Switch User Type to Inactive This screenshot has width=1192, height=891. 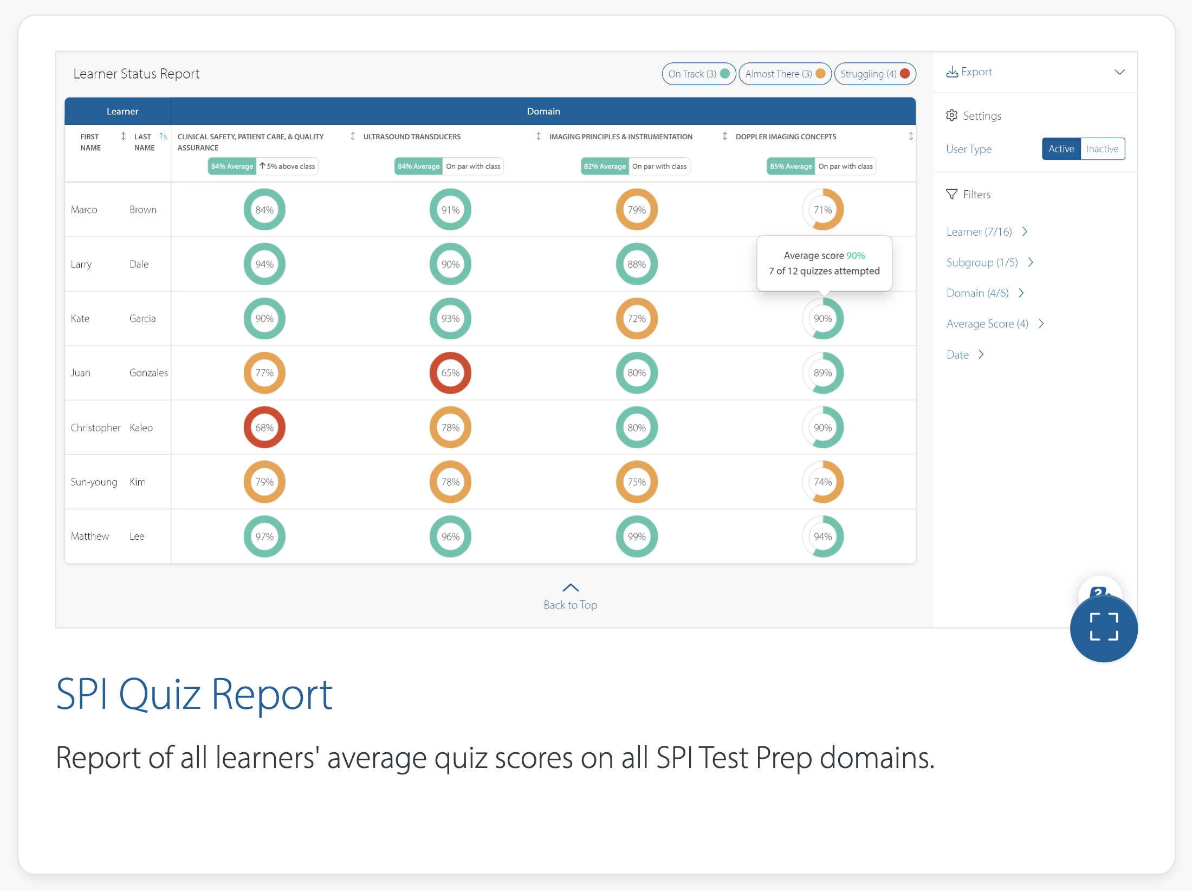[1102, 149]
